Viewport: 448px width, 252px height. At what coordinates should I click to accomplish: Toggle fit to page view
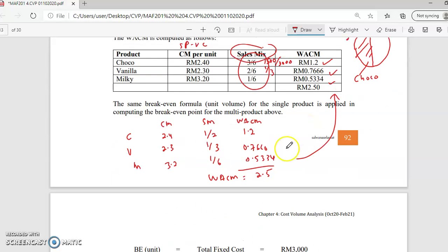pyautogui.click(x=231, y=30)
